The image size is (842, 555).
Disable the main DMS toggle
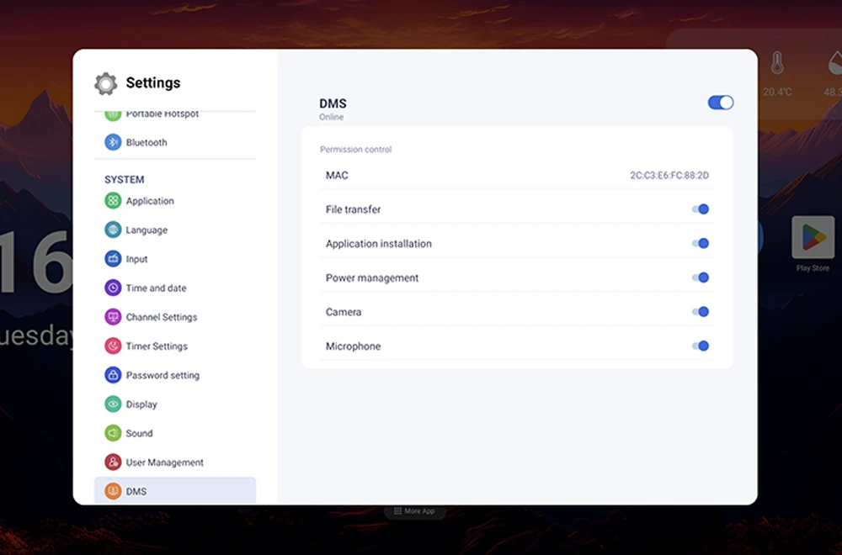pos(721,103)
